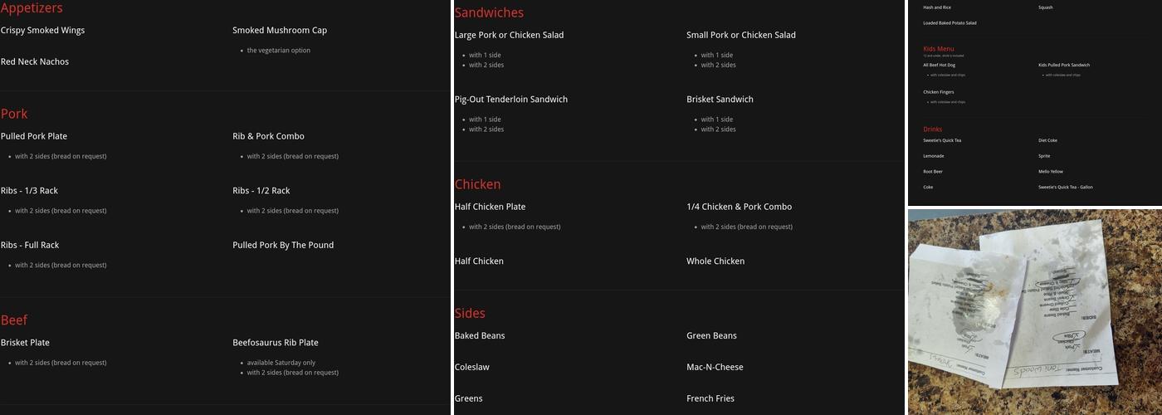This screenshot has width=1162, height=415.
Task: Open Pulled Pork By The Pound
Action: point(283,246)
